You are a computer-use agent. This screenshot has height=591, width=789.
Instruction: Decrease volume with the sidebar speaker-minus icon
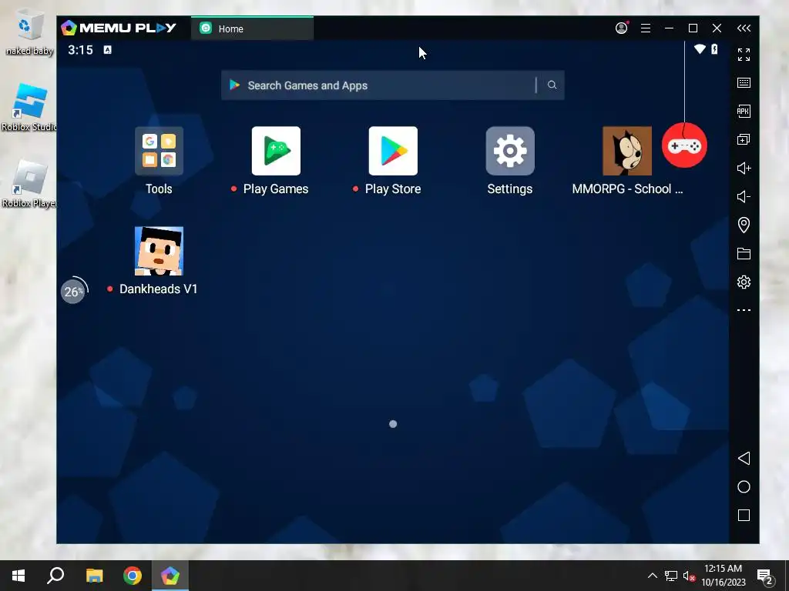pyautogui.click(x=744, y=196)
